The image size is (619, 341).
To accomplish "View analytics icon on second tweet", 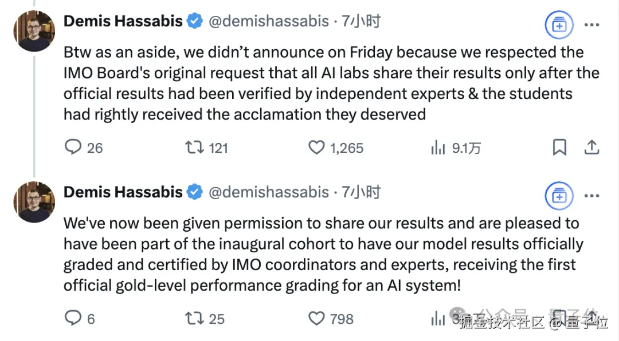I will [x=438, y=319].
